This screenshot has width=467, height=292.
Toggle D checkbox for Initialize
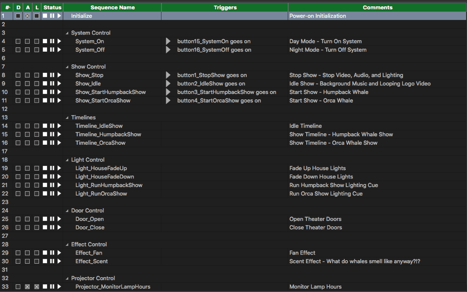(x=18, y=16)
